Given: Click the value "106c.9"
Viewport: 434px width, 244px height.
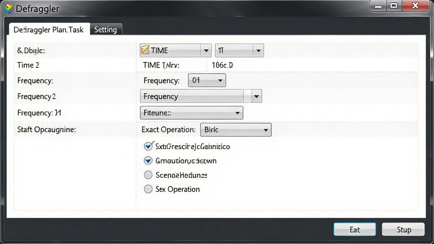Looking at the screenshot, I should (222, 65).
